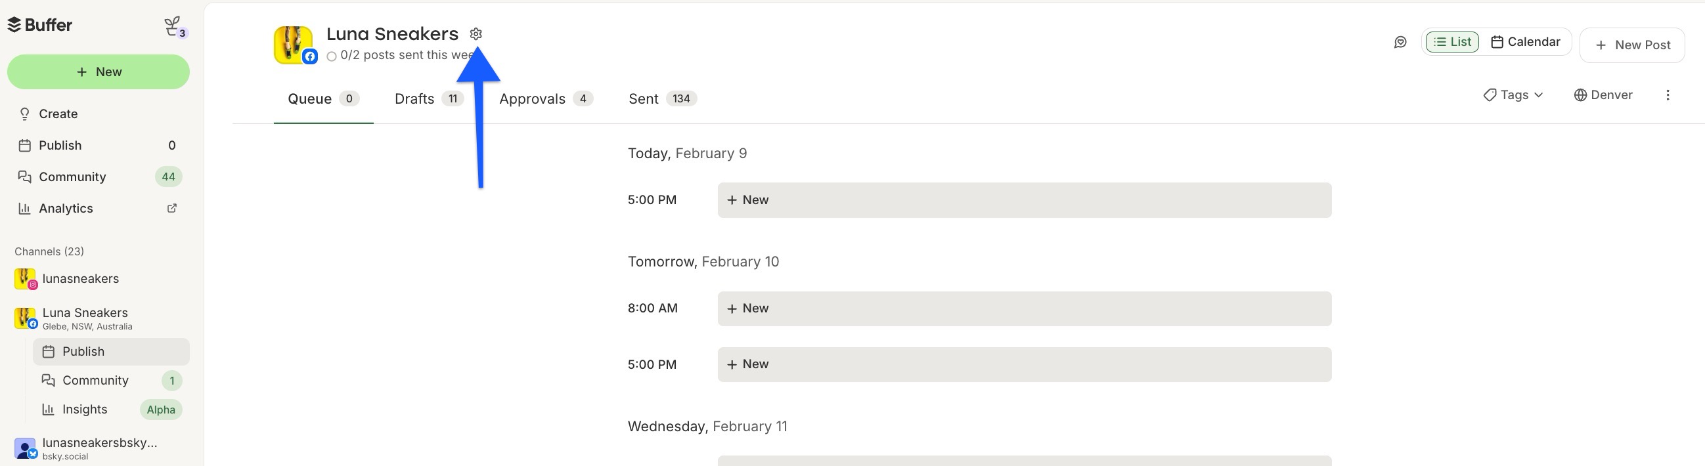The image size is (1705, 466).
Task: Open Create ideas section
Action: (x=58, y=114)
